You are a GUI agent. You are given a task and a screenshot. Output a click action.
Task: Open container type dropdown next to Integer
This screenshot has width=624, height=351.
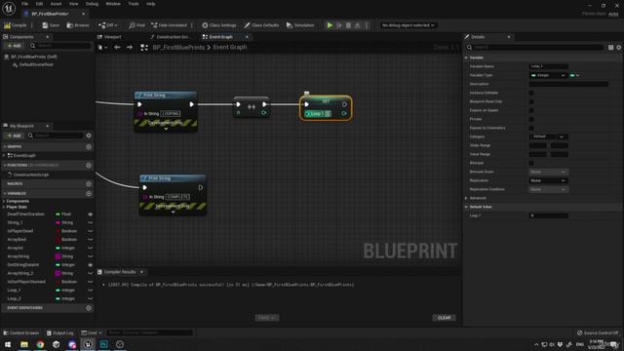[574, 75]
